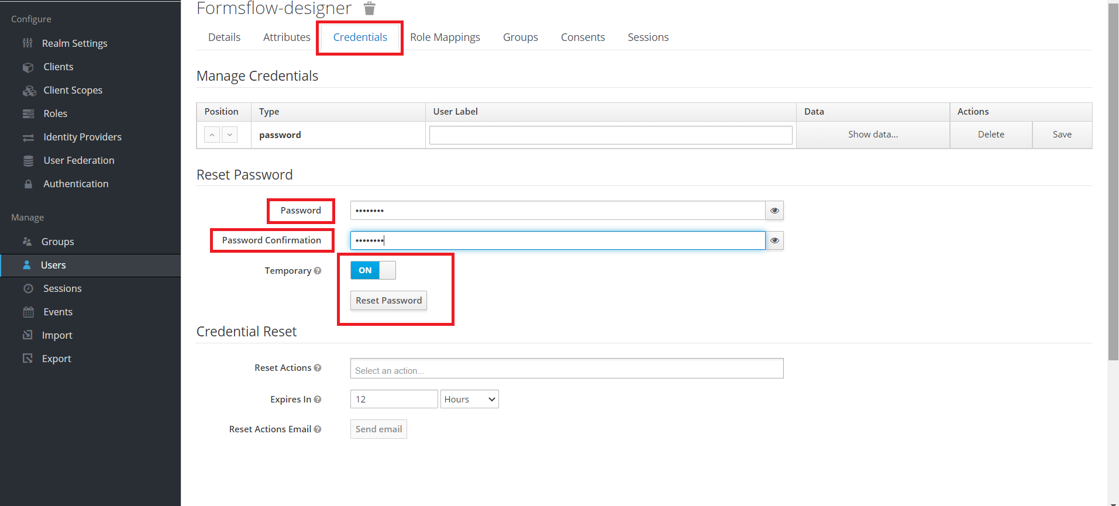Click the Password Confirmation input field
Viewport: 1119px width, 506px height.
pos(557,240)
